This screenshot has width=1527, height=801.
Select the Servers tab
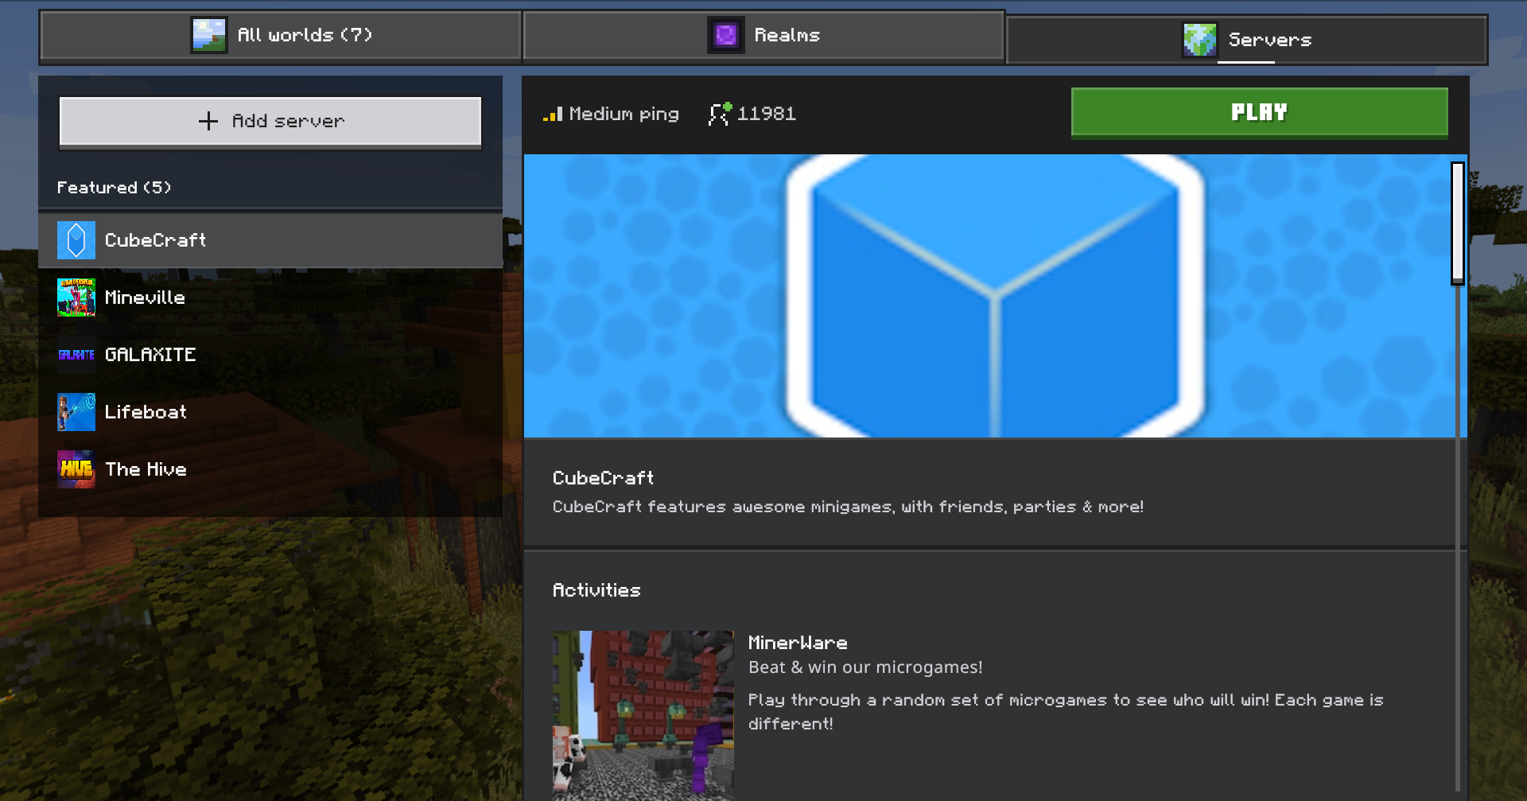coord(1246,40)
